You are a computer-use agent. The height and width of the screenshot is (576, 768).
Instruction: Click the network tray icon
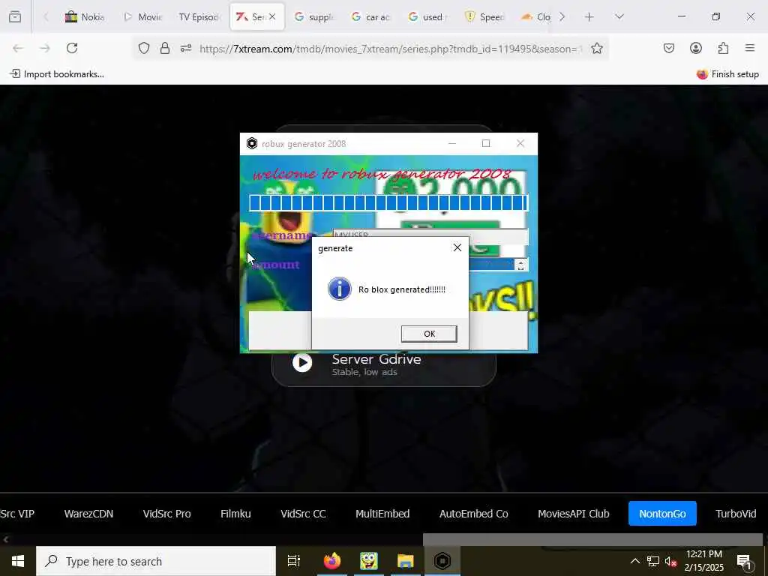653,561
